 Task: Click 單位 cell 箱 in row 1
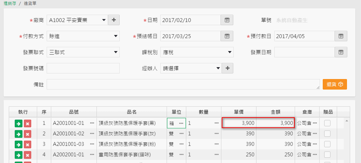(x=176, y=123)
